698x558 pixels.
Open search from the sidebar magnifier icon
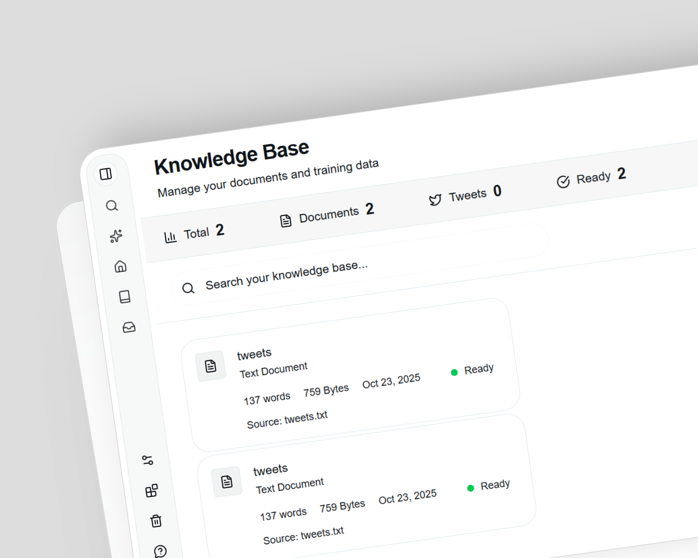tap(112, 206)
